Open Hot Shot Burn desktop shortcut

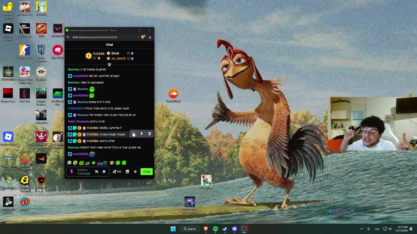pyautogui.click(x=25, y=162)
